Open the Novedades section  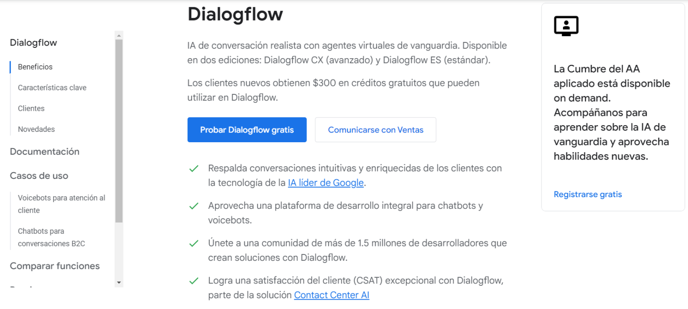[36, 129]
